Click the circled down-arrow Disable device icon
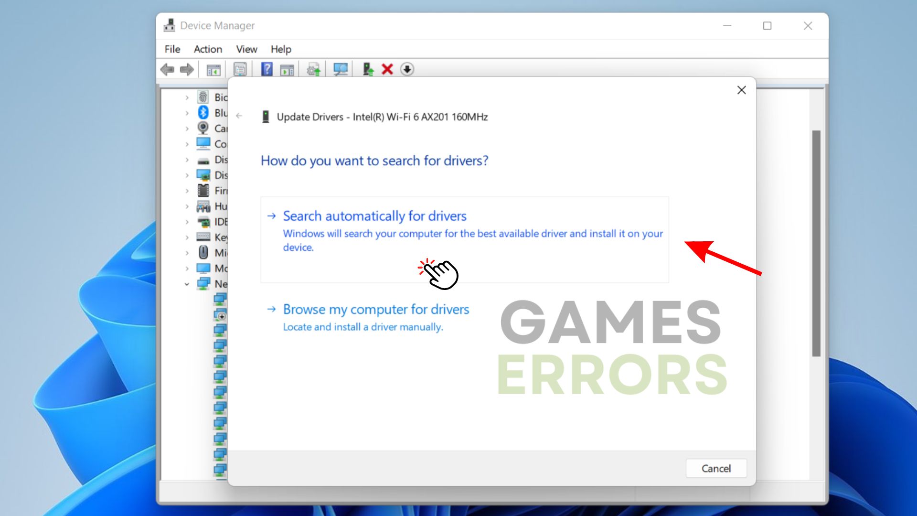This screenshot has width=917, height=516. click(x=407, y=70)
